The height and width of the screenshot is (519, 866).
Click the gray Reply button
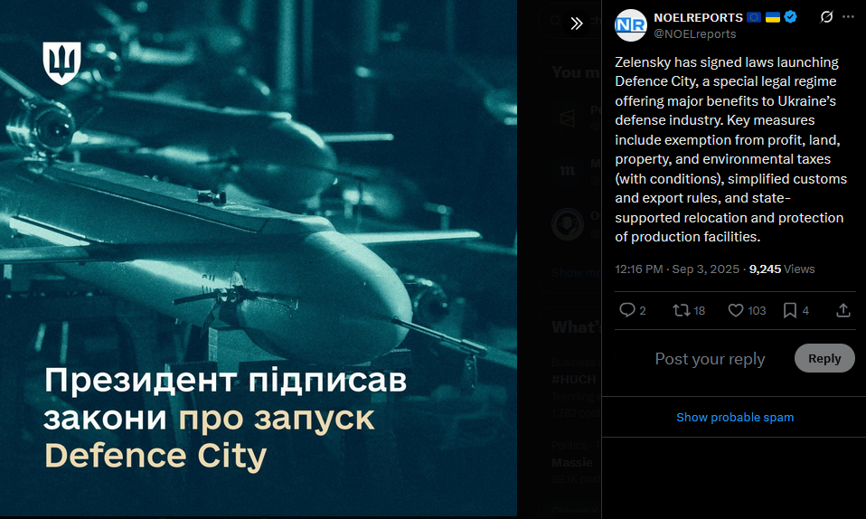(x=824, y=358)
